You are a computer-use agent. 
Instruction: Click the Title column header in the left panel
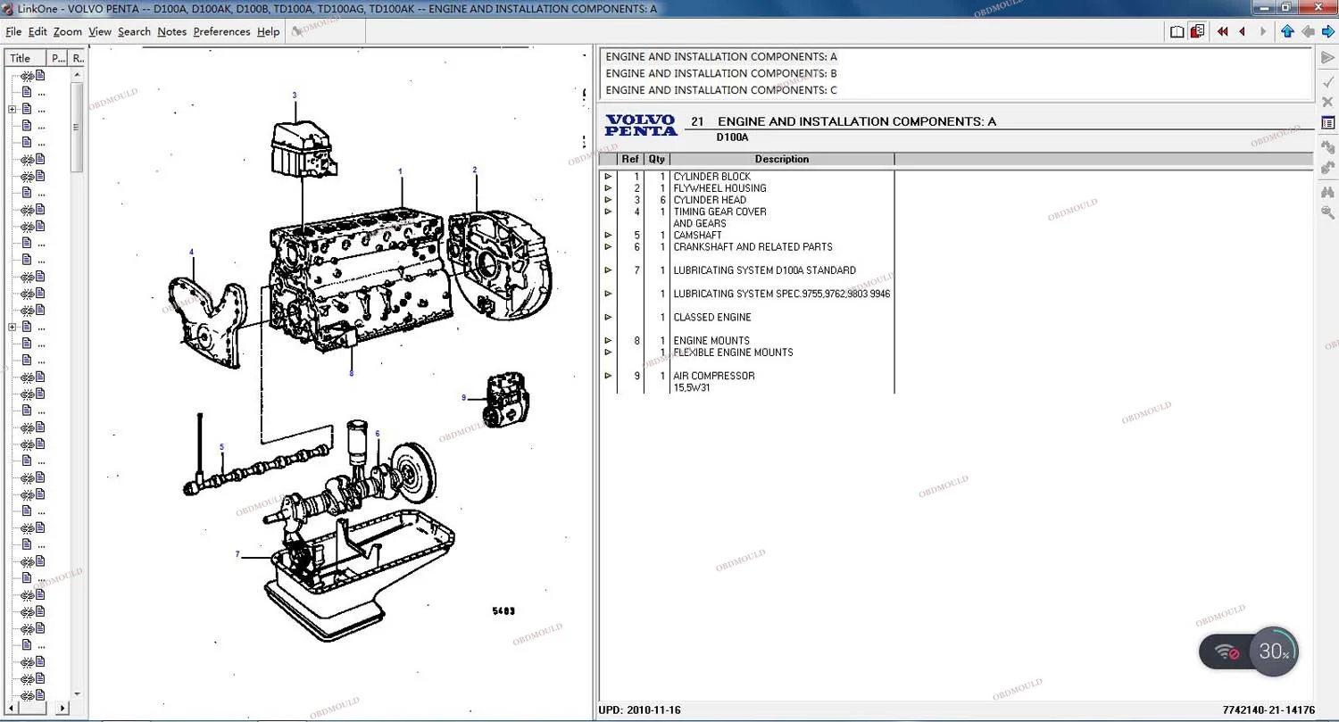(26, 58)
